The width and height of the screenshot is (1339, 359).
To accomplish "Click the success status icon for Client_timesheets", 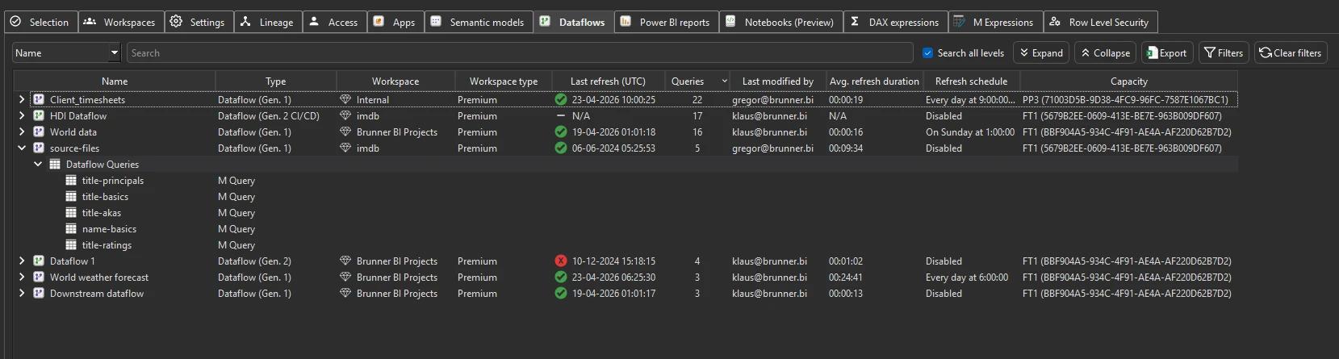I will point(561,100).
